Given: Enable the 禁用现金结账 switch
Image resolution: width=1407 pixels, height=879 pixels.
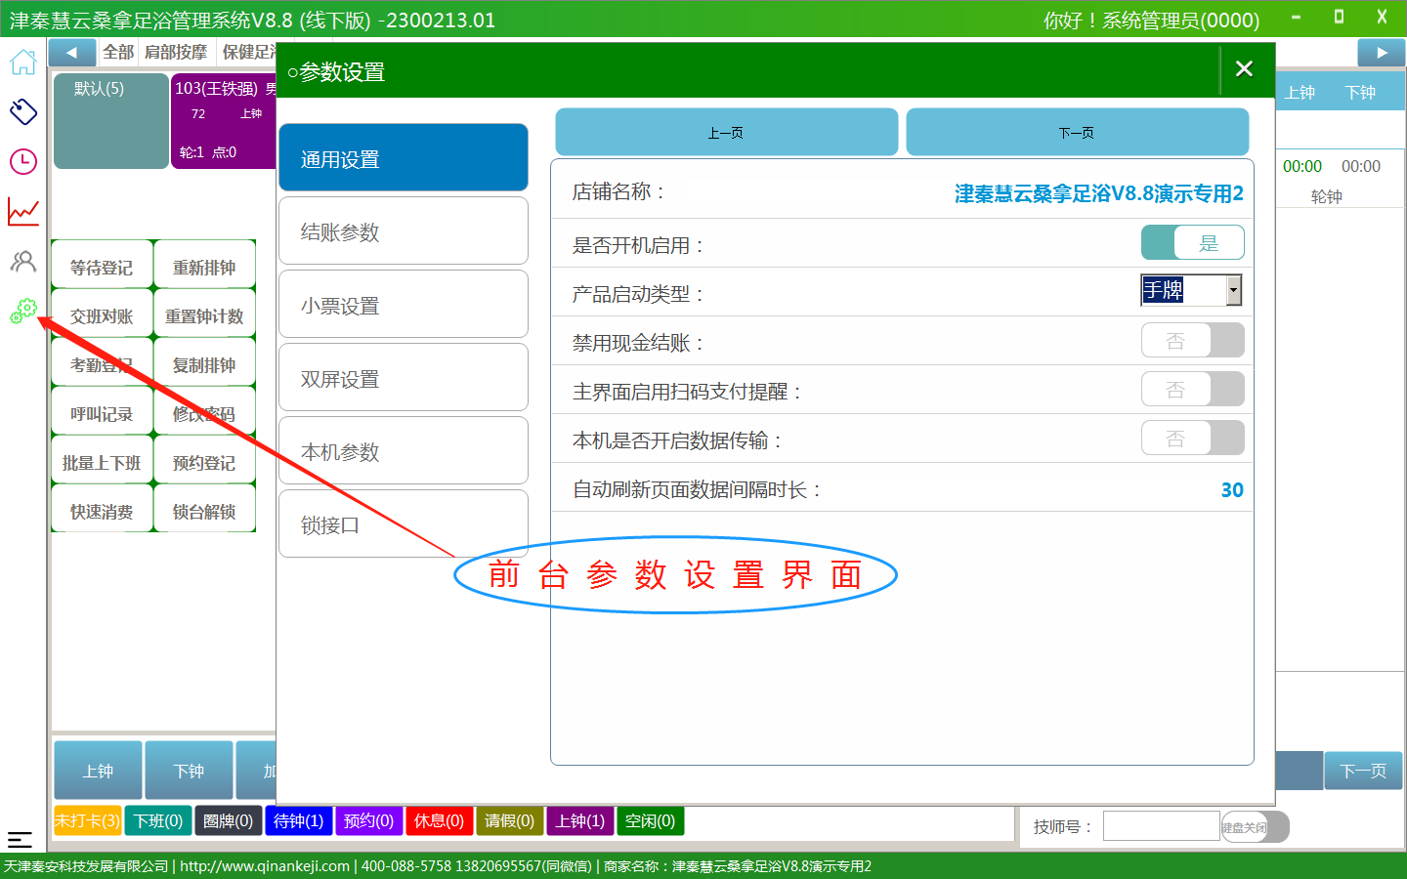Looking at the screenshot, I should point(1192,341).
